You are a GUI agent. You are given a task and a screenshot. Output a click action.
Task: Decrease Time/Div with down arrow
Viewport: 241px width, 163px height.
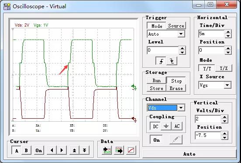pyautogui.click(x=228, y=36)
